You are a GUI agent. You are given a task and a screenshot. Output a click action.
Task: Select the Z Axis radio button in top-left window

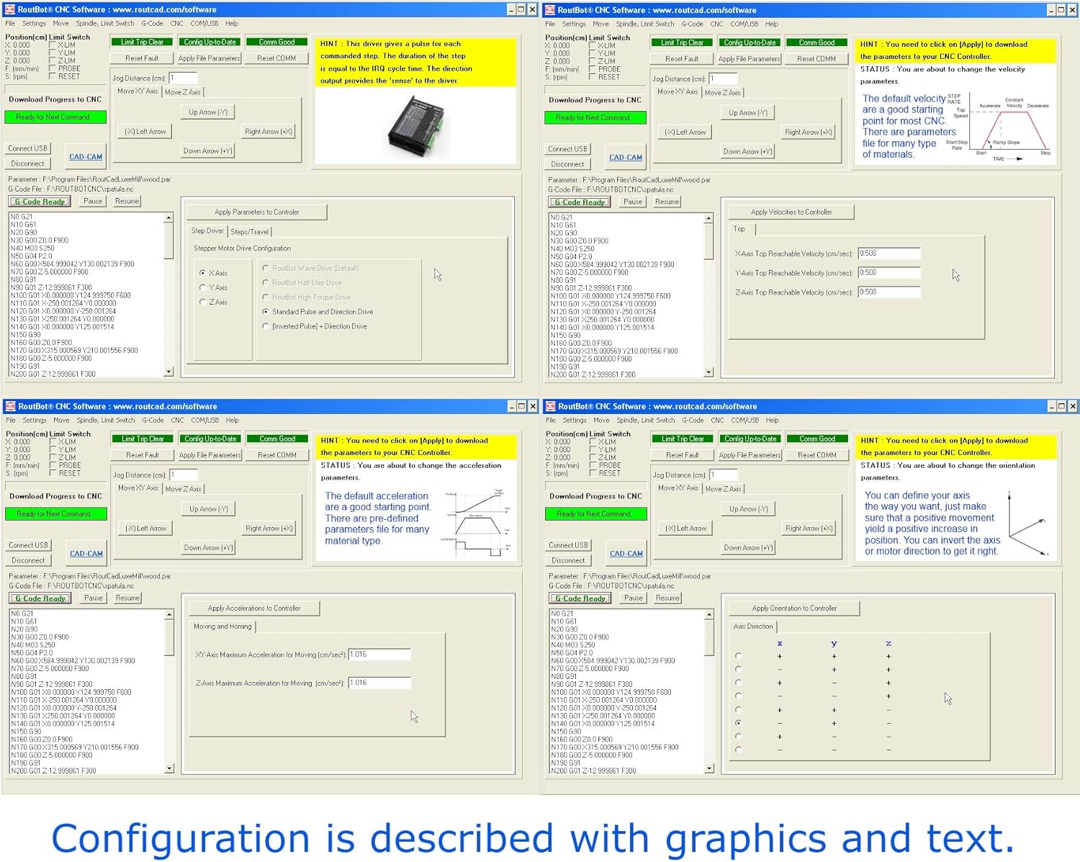click(202, 302)
